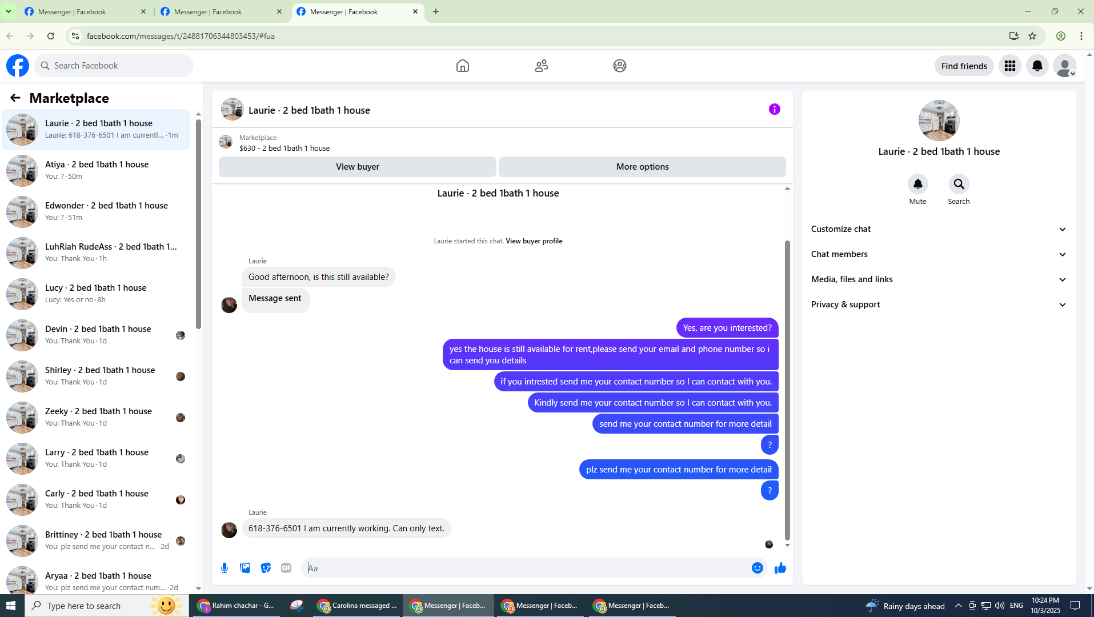Expand Chat members section
The width and height of the screenshot is (1094, 617).
coord(939,254)
